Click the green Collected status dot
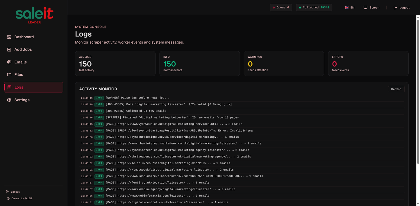 [300, 8]
